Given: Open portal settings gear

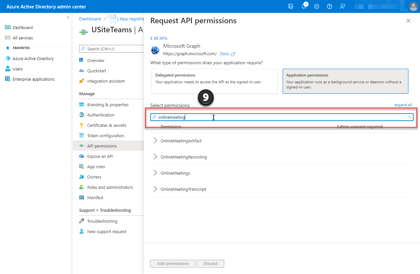Looking at the screenshot, I should 317,6.
